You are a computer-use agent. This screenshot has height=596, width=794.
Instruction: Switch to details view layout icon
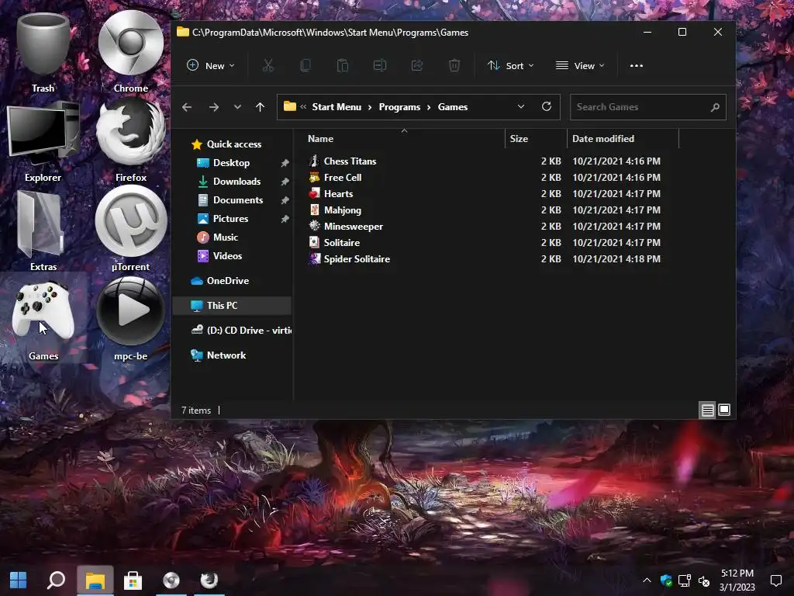point(707,410)
